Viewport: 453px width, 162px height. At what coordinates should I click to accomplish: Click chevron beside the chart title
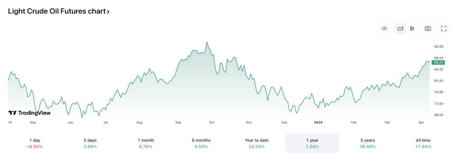[108, 12]
